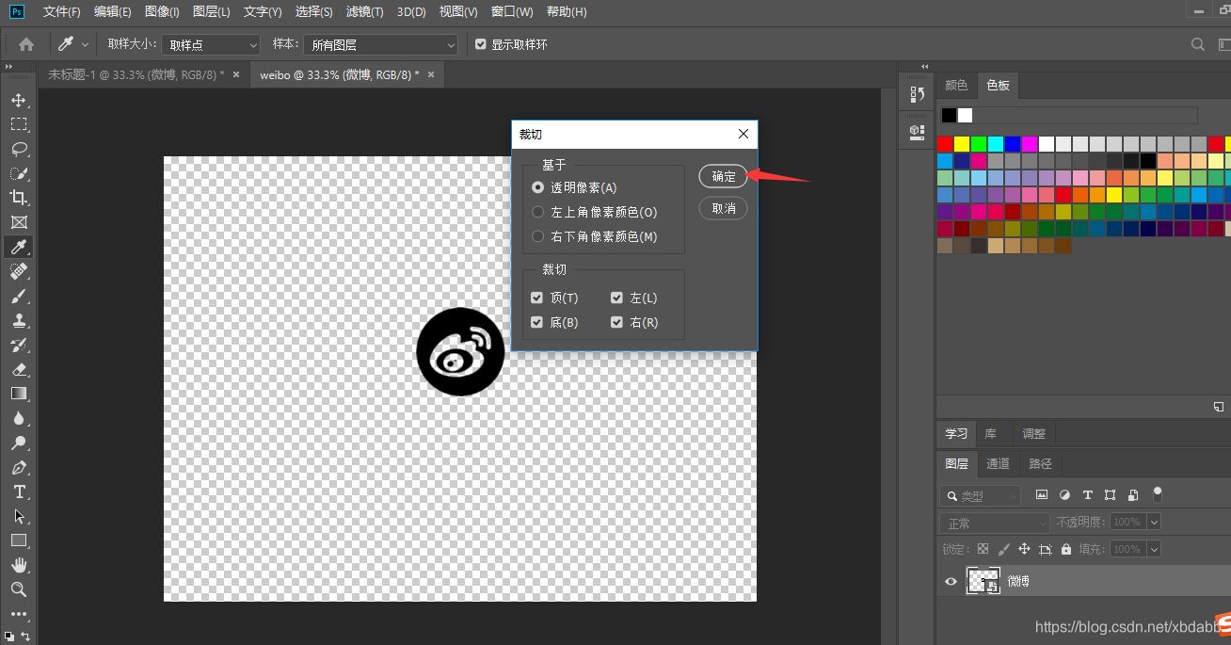Open the 正常 blend mode dropdown
This screenshot has height=645, width=1231.
click(995, 523)
